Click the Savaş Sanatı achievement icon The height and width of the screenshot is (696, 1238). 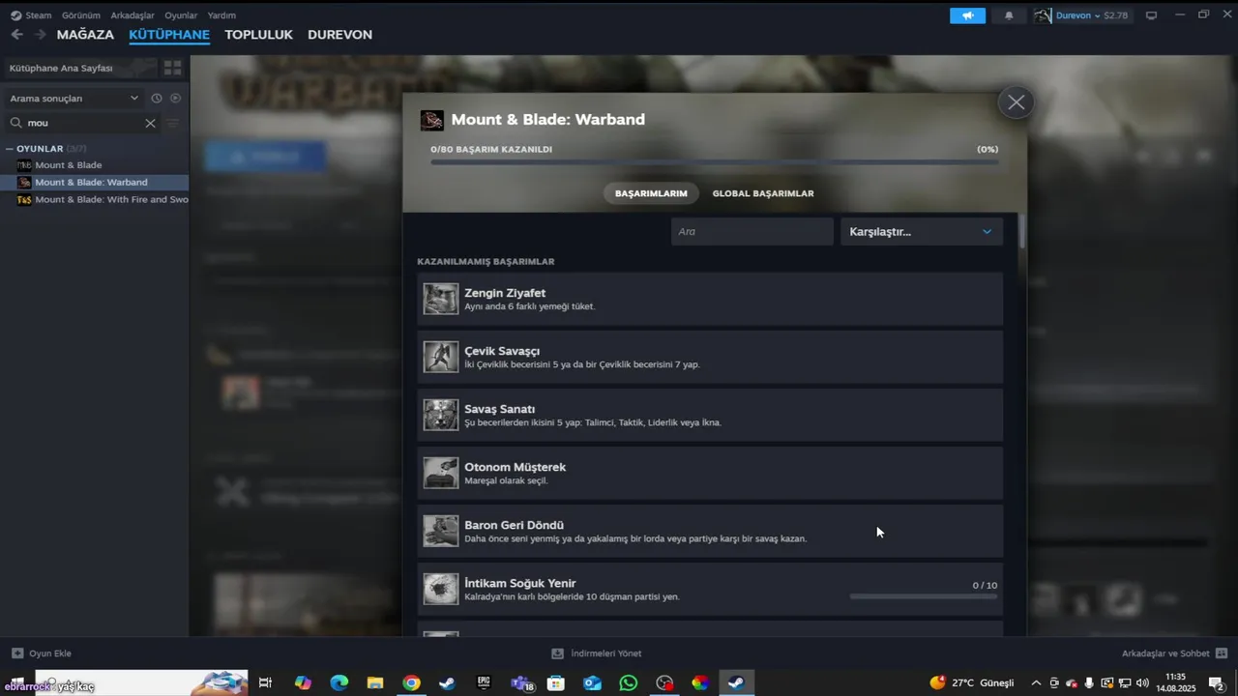tap(440, 415)
